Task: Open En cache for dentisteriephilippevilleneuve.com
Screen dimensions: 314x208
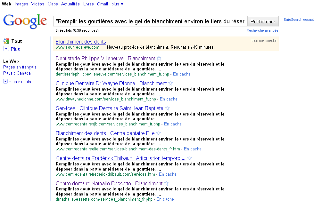Action: pos(182,74)
